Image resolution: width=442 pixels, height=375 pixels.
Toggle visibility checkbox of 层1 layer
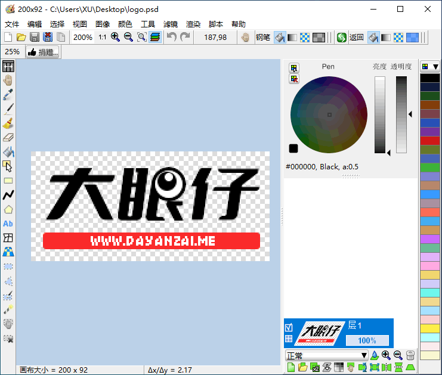[289, 328]
